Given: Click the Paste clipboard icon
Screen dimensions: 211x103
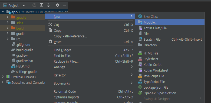Looking at the screenshot, I should tap(50, 41).
